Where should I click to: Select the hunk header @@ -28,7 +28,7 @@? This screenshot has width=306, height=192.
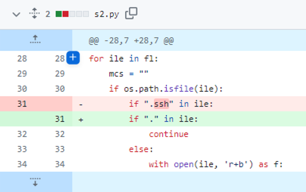click(x=131, y=41)
